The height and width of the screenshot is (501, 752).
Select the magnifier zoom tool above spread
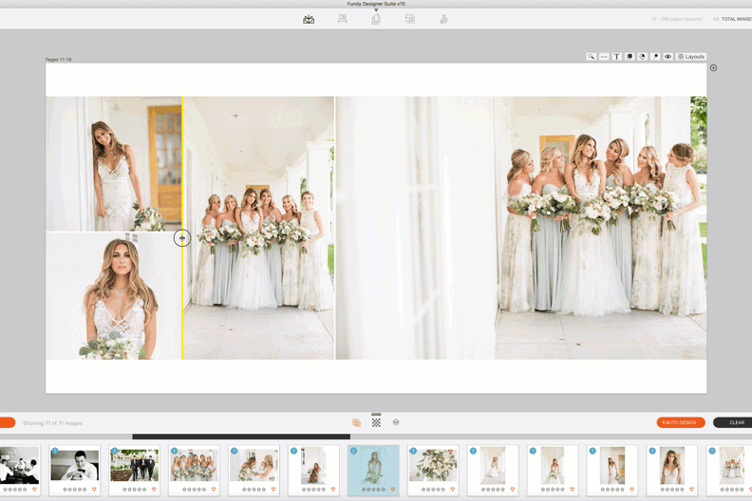(x=591, y=57)
